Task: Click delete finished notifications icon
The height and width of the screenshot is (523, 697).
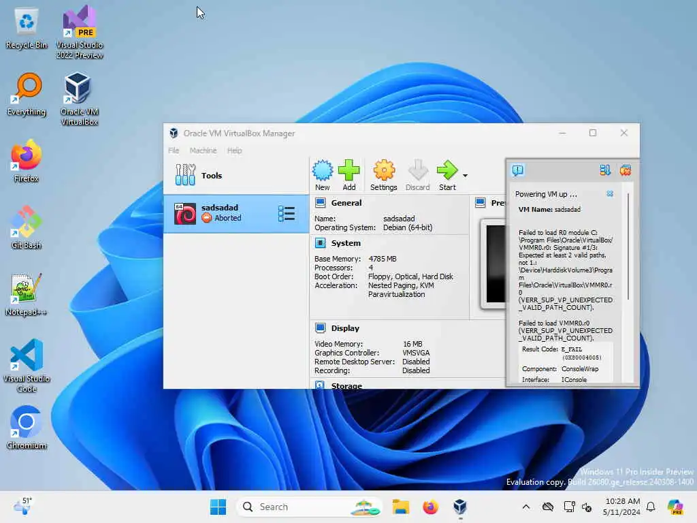Action: [626, 170]
